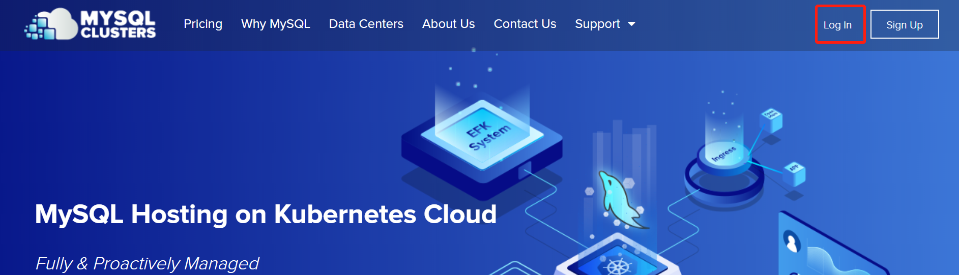Open the Data Centers link

point(366,24)
